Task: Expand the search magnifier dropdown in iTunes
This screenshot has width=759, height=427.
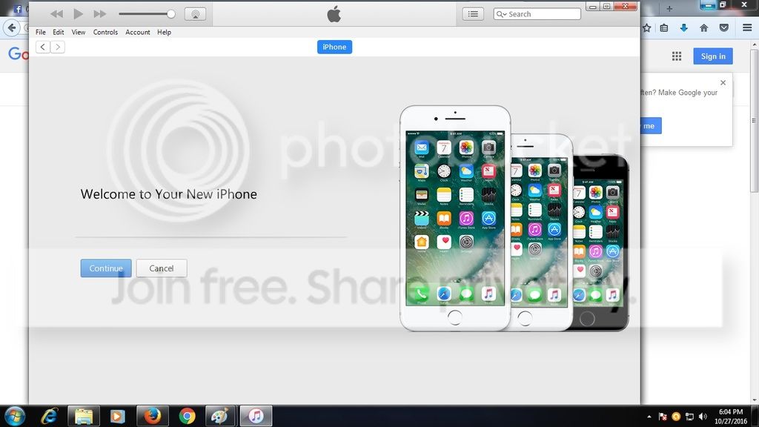Action: [502, 14]
